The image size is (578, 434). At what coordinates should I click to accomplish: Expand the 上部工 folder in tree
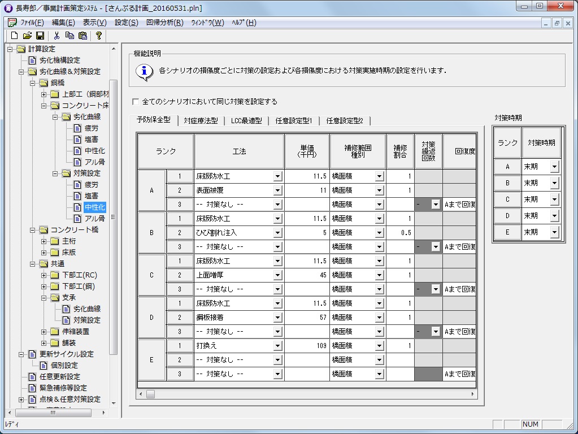(x=44, y=94)
